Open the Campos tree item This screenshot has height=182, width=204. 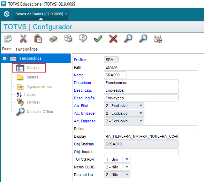(x=33, y=68)
